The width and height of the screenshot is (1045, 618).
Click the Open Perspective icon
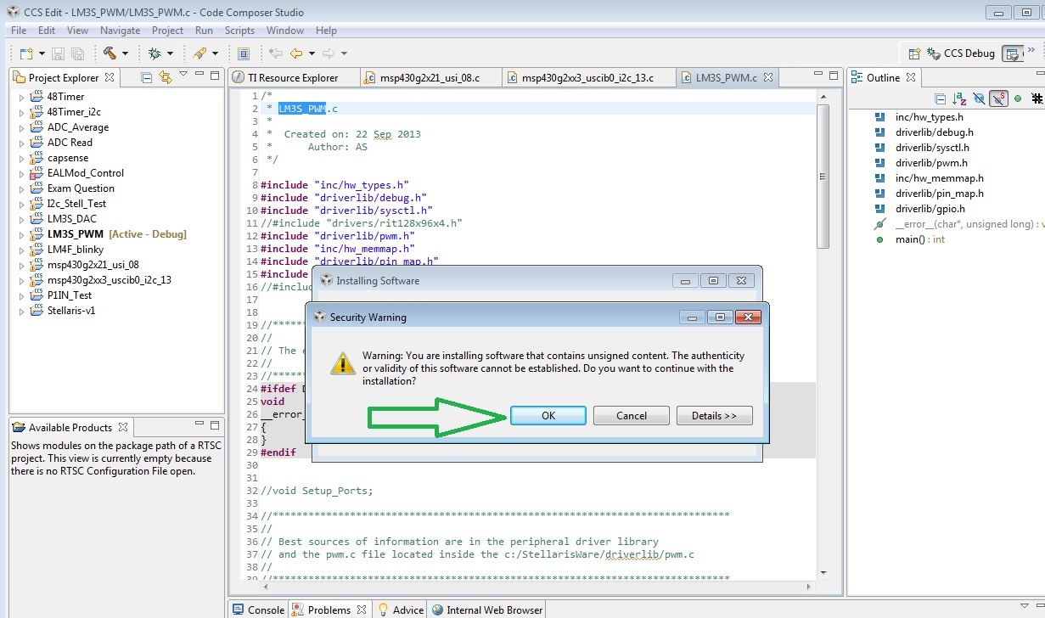[x=914, y=53]
